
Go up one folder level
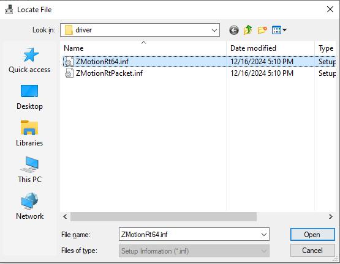[248, 30]
